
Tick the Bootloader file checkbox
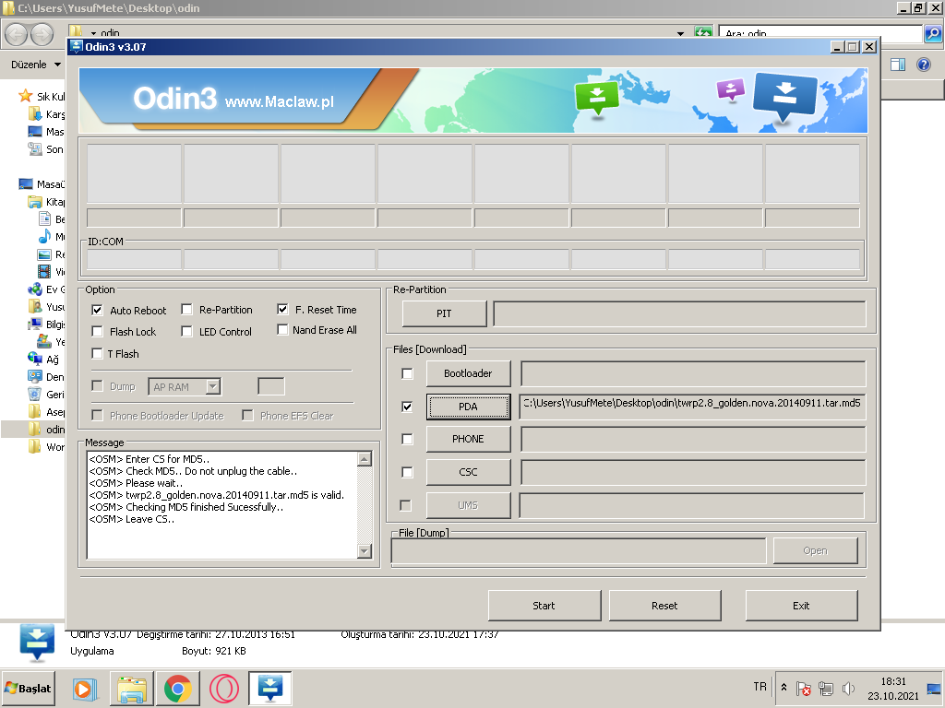click(407, 374)
